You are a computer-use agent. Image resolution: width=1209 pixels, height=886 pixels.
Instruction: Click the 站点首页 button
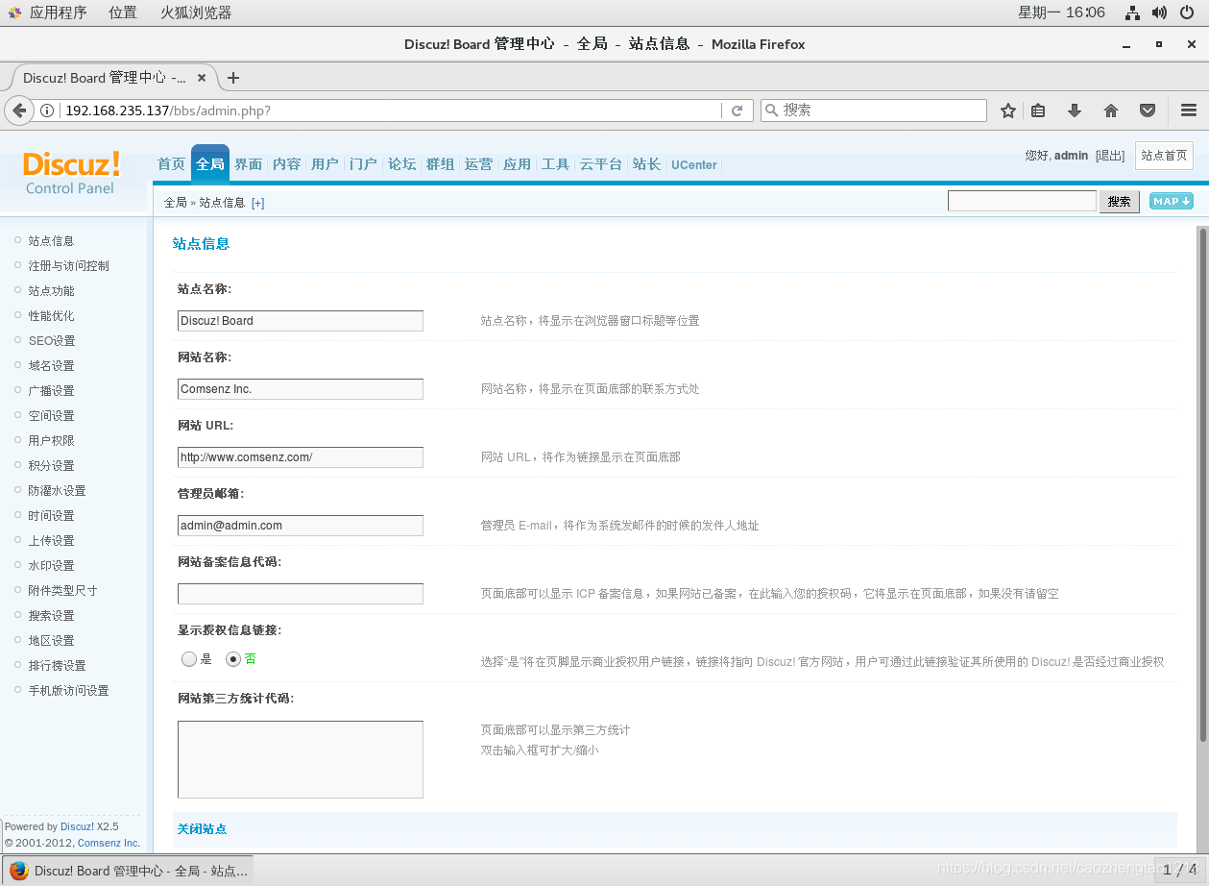pyautogui.click(x=1164, y=156)
